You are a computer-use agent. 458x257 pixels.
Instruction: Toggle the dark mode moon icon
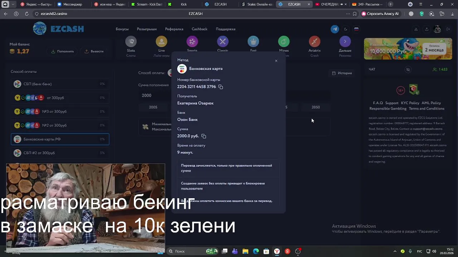coord(346,29)
